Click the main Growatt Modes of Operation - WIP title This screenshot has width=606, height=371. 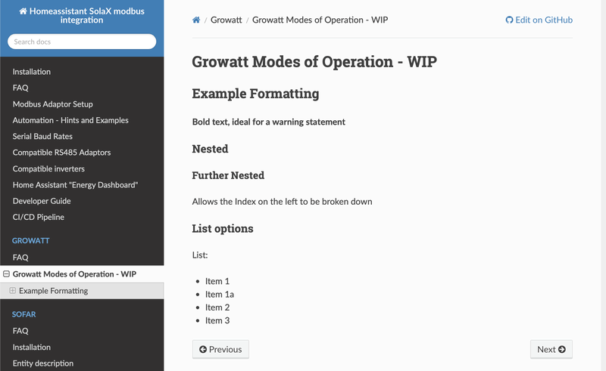tap(314, 62)
